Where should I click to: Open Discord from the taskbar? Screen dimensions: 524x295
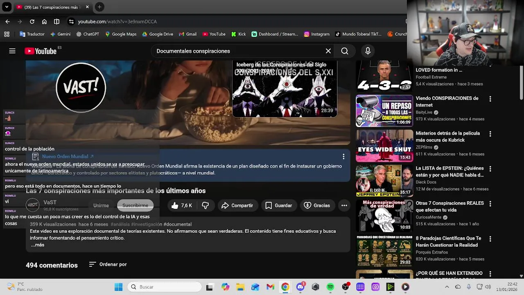click(300, 287)
